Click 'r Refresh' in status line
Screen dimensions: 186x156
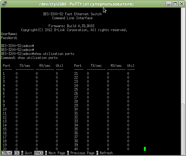pyautogui.click(x=105, y=153)
